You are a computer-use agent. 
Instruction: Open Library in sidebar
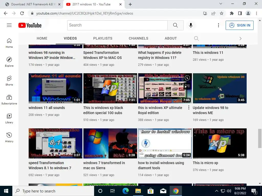[x=9, y=118]
